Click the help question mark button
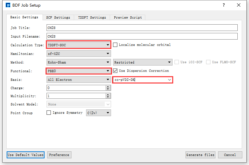The height and width of the screenshot is (165, 249). (x=223, y=5)
